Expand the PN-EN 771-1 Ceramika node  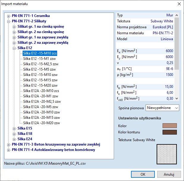pos(8,16)
